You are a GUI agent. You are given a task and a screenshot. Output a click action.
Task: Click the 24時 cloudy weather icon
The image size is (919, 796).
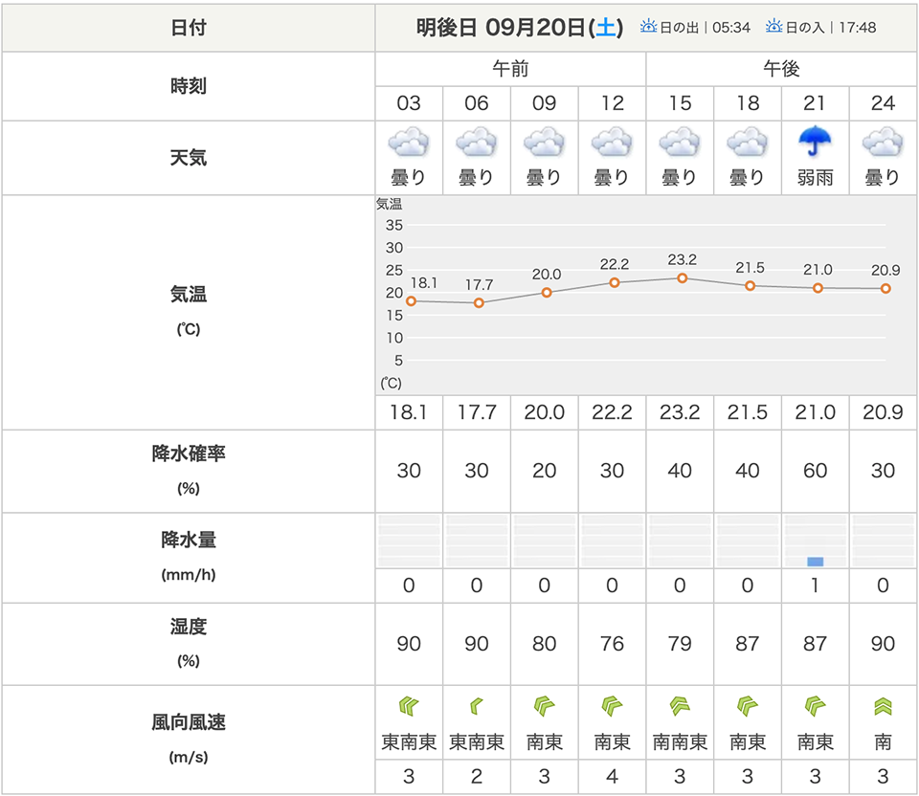(883, 145)
